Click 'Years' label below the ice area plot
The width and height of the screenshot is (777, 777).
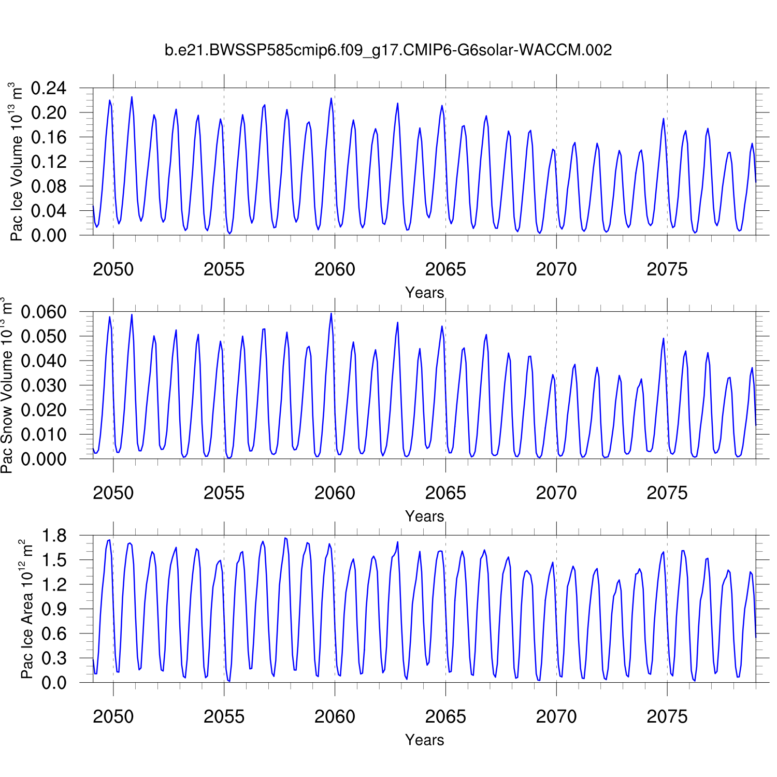(x=424, y=740)
